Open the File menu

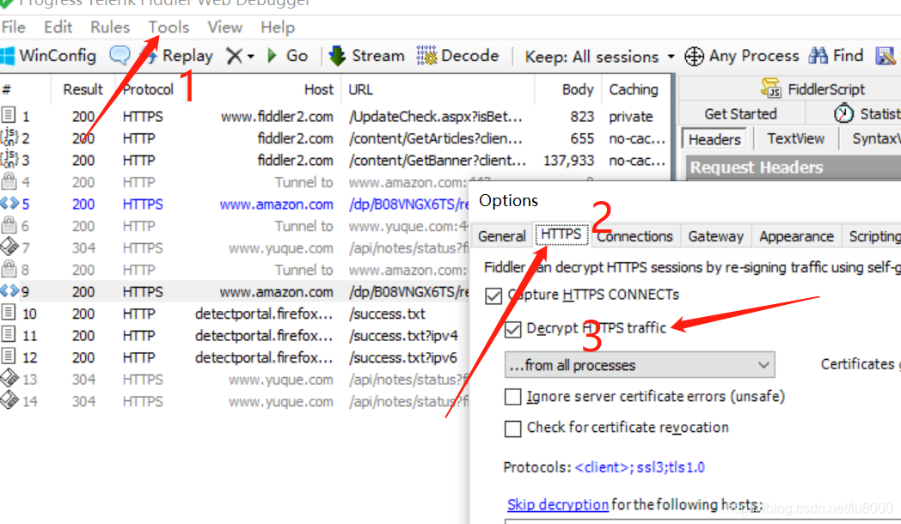coord(13,27)
